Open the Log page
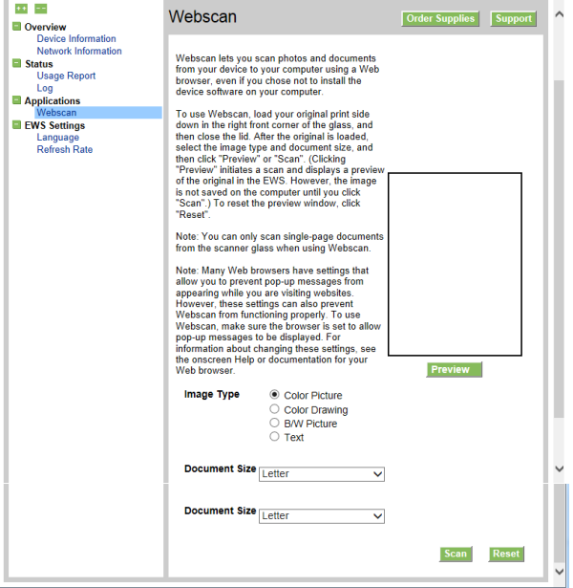Viewport: 573px width, 588px height. 45,88
